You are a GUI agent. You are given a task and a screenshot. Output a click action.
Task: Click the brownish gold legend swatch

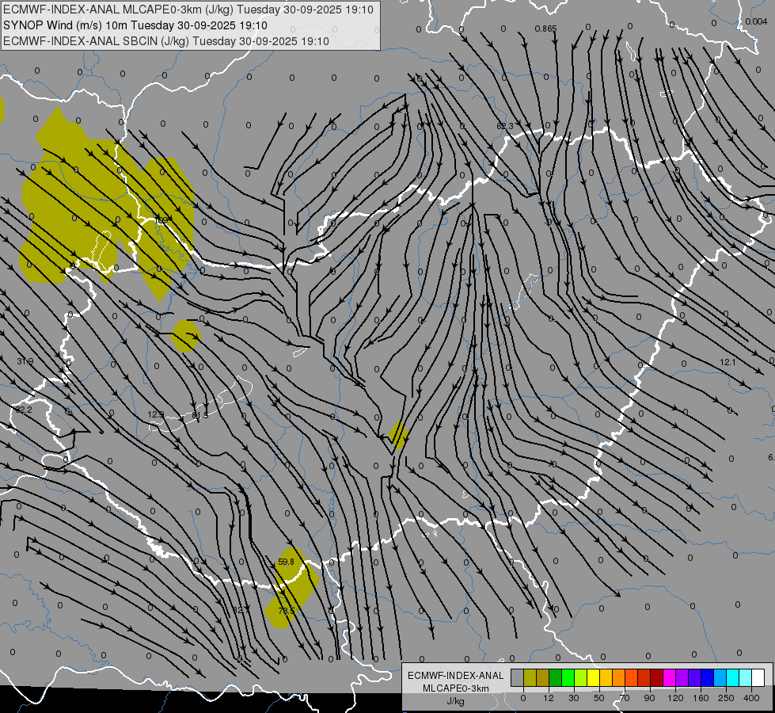point(543,678)
